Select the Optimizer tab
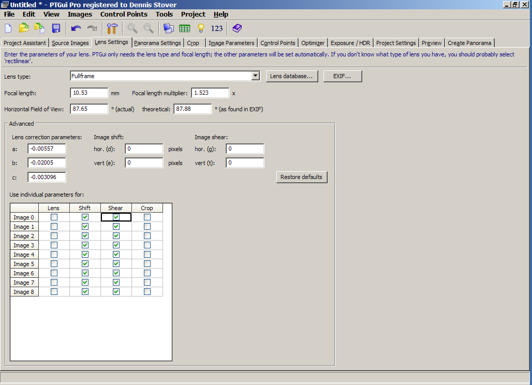 point(313,43)
